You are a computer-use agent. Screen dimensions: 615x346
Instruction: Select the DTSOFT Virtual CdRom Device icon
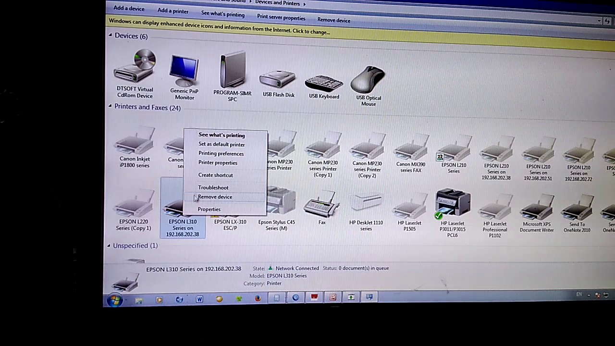(135, 74)
